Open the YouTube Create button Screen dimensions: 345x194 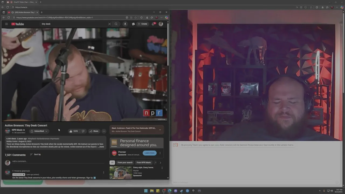142,24
